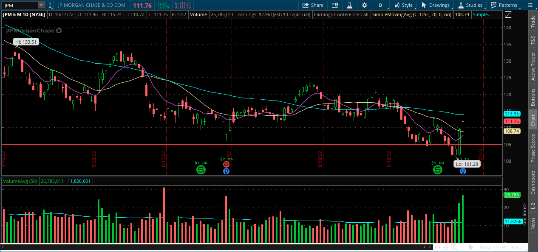Open the Phase Scores side tab
Viewport: 538px width, 252px height.
coord(533,148)
